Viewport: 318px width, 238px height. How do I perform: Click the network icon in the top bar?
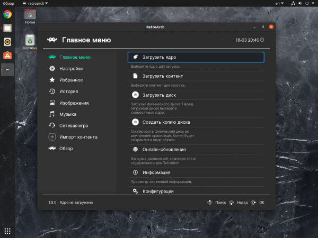click(x=293, y=3)
